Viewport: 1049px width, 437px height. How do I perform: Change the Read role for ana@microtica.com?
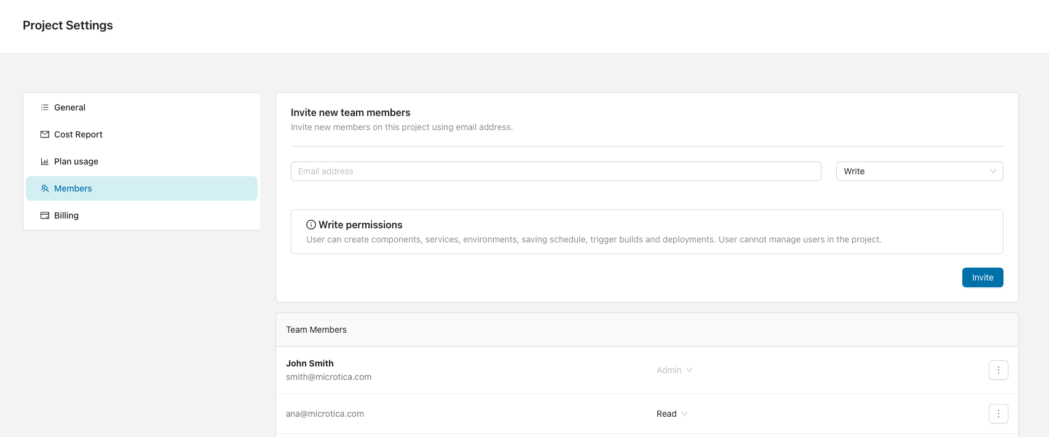coord(672,414)
